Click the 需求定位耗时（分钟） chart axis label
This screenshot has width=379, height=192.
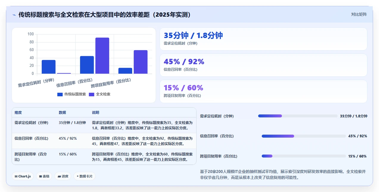point(36,83)
